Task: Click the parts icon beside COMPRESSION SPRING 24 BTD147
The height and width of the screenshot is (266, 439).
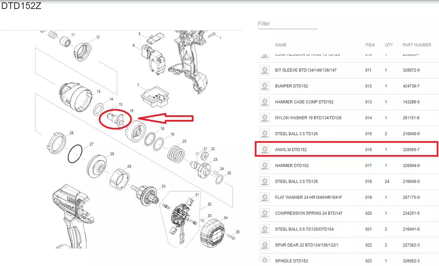Action: coord(264,213)
